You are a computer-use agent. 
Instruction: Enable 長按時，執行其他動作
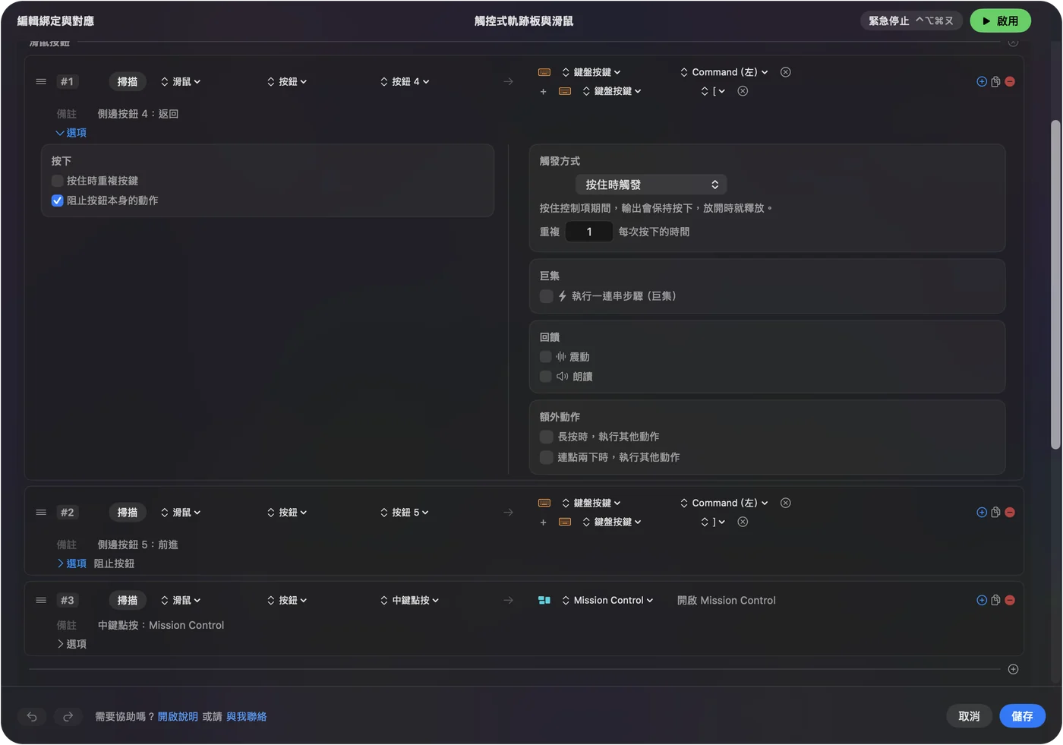546,437
